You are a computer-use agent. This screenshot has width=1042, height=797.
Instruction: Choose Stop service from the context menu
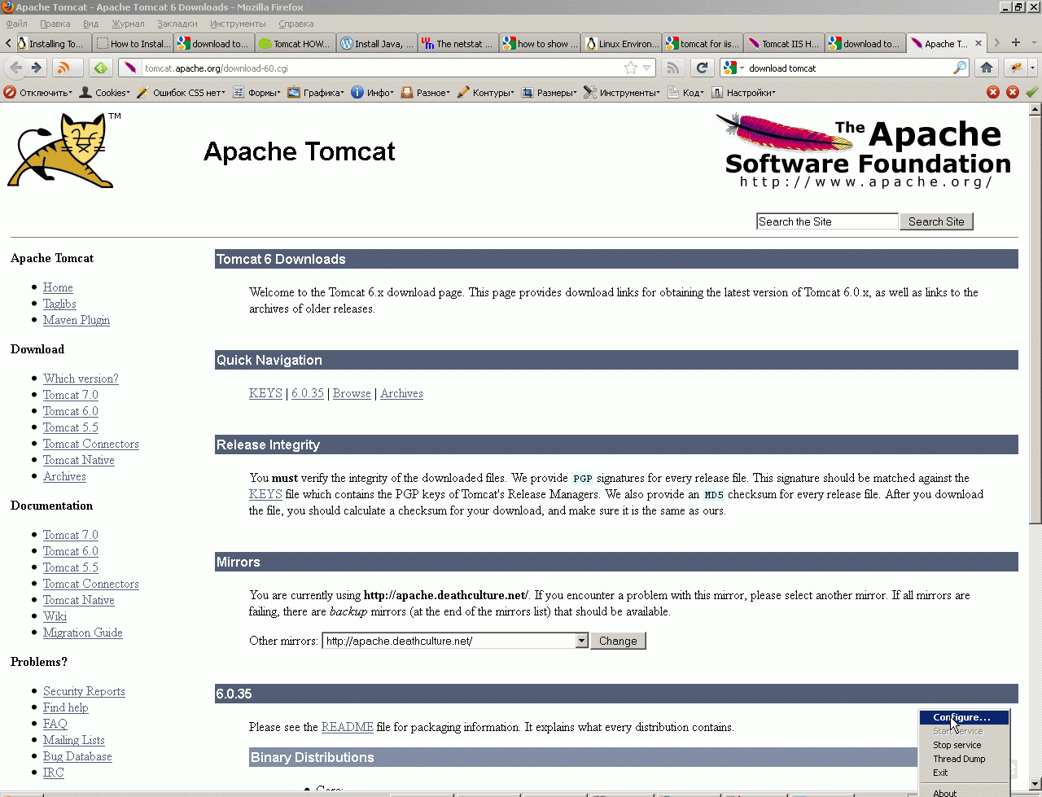964,745
